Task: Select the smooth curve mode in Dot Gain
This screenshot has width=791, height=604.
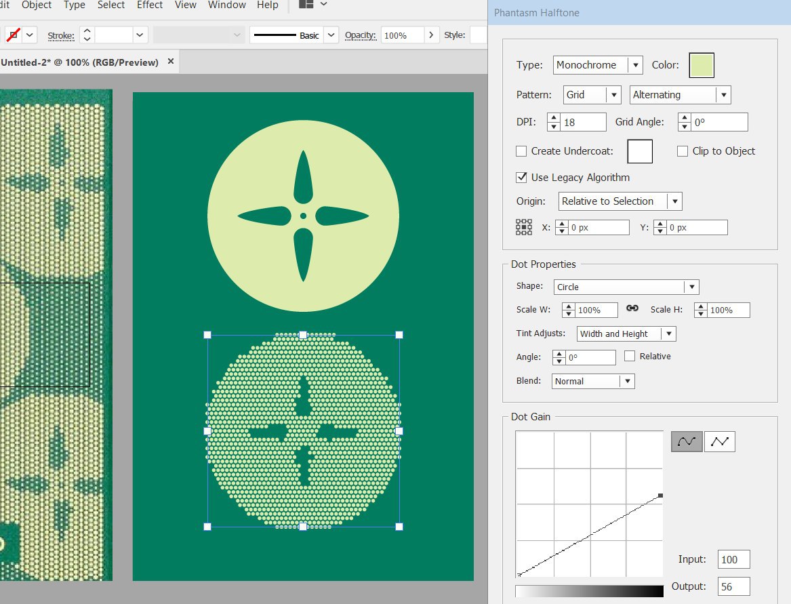Action: pyautogui.click(x=686, y=441)
